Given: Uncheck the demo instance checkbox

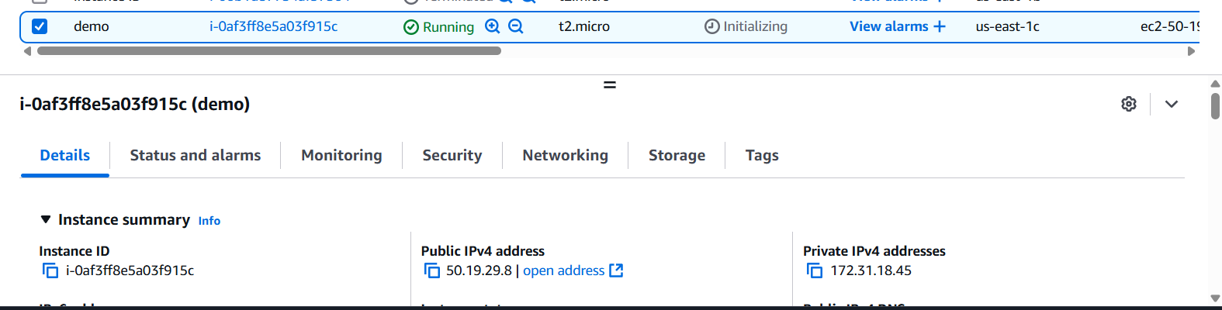Looking at the screenshot, I should click(x=40, y=26).
